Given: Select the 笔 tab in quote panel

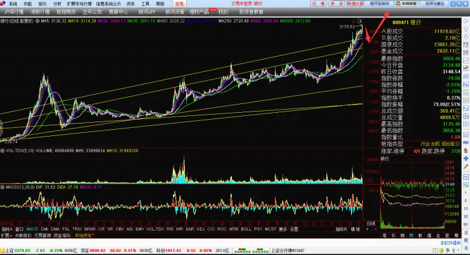Looking at the screenshot, I should 385,236.
